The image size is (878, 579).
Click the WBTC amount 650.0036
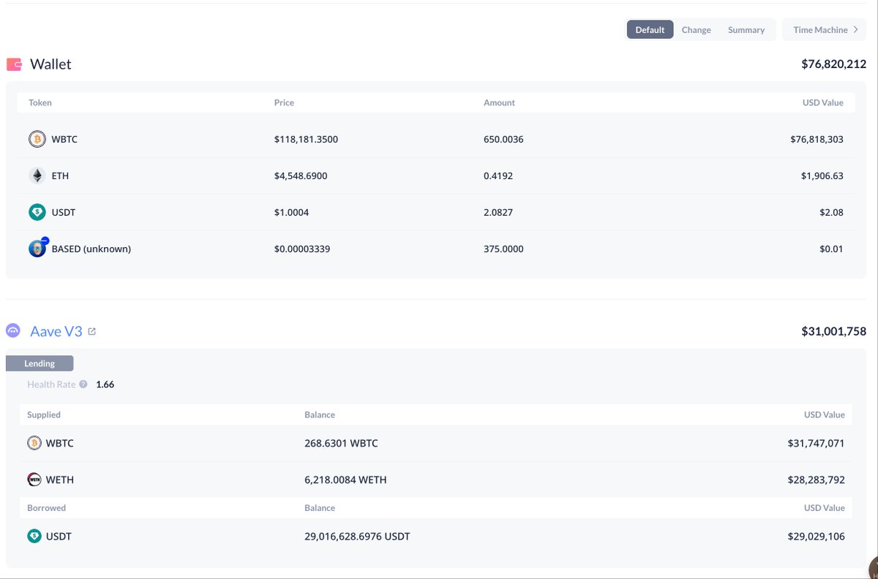pyautogui.click(x=503, y=139)
